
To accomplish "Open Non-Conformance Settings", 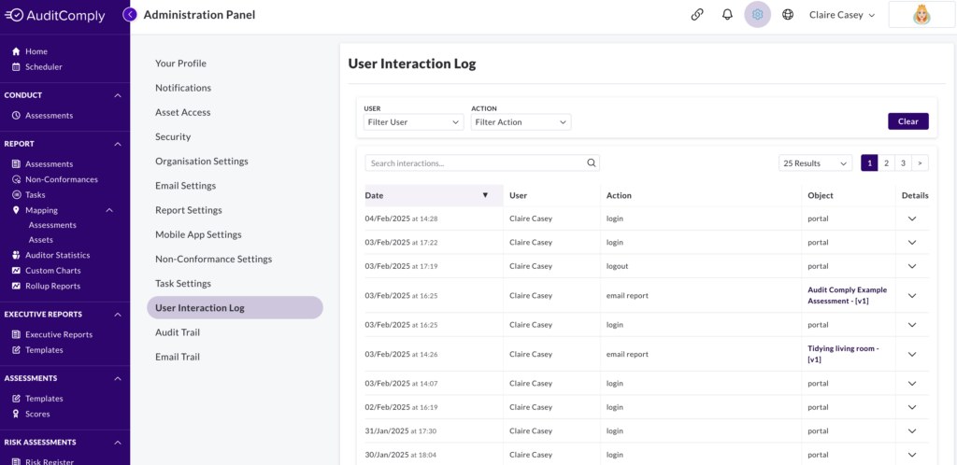I will click(x=214, y=259).
